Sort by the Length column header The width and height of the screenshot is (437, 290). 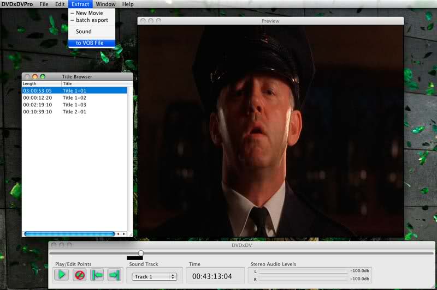42,83
